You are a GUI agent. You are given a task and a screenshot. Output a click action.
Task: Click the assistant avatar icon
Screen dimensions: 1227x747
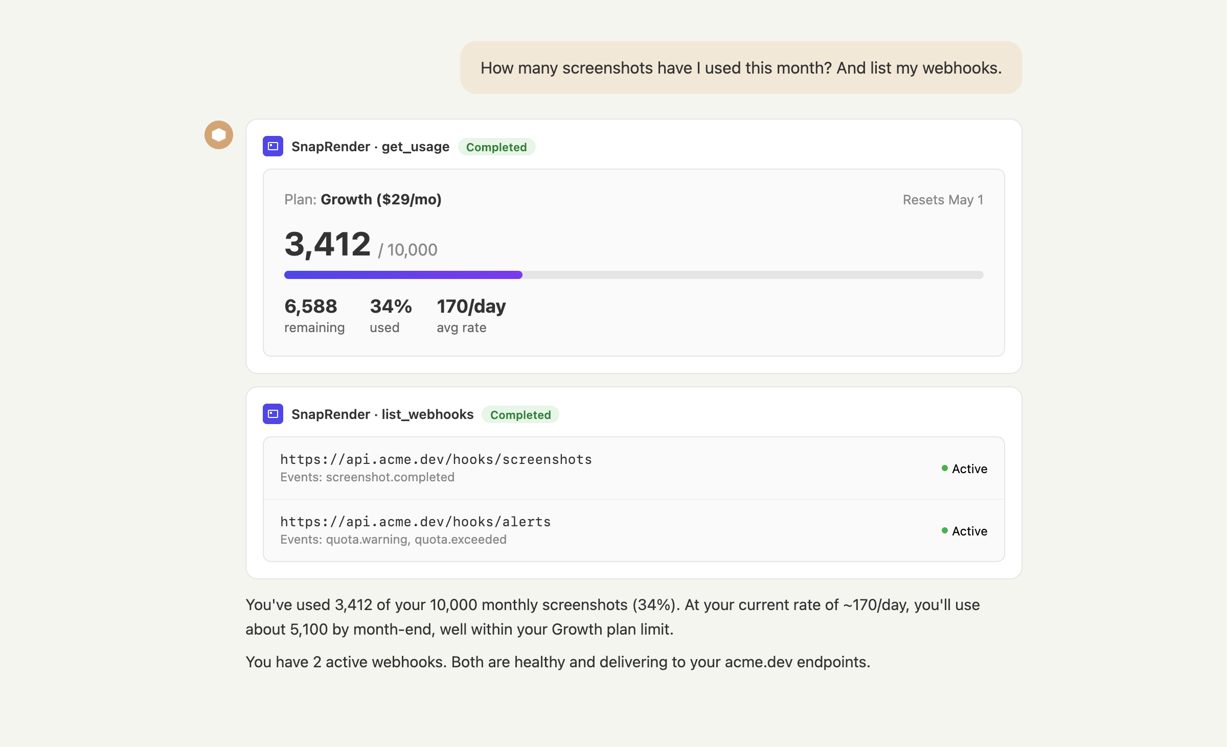click(x=219, y=135)
